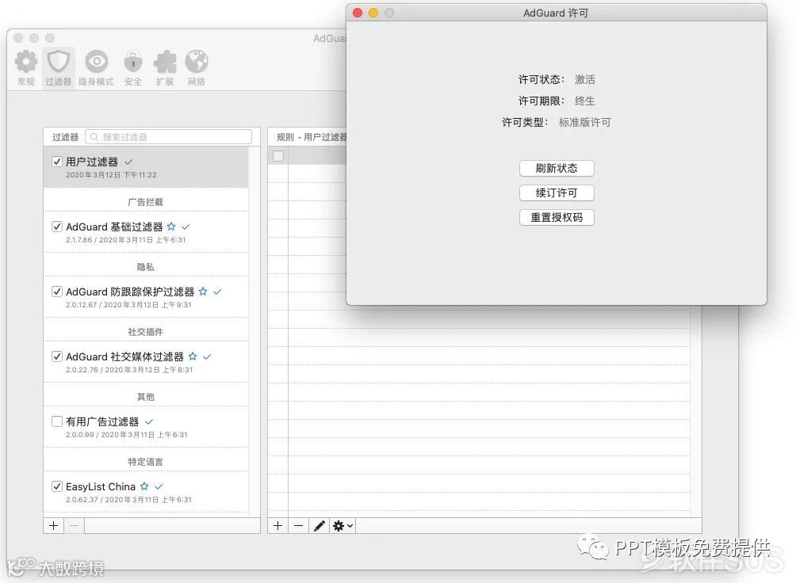796x583 pixels.
Task: Uncheck the EasyList China checkbox
Action: (57, 486)
